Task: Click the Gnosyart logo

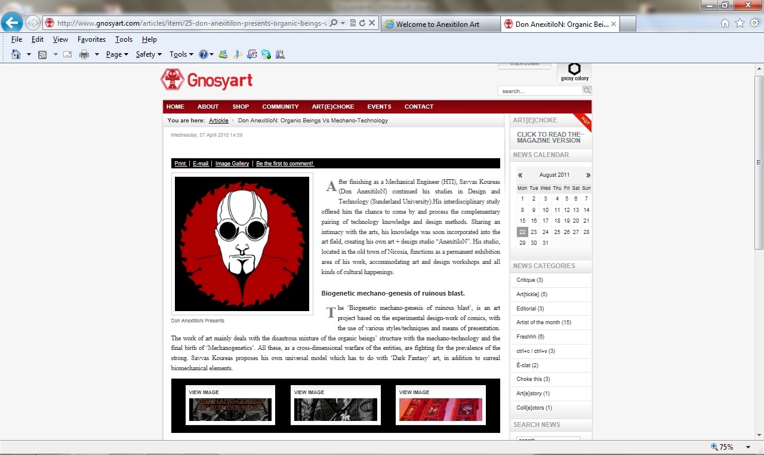Action: tap(207, 80)
